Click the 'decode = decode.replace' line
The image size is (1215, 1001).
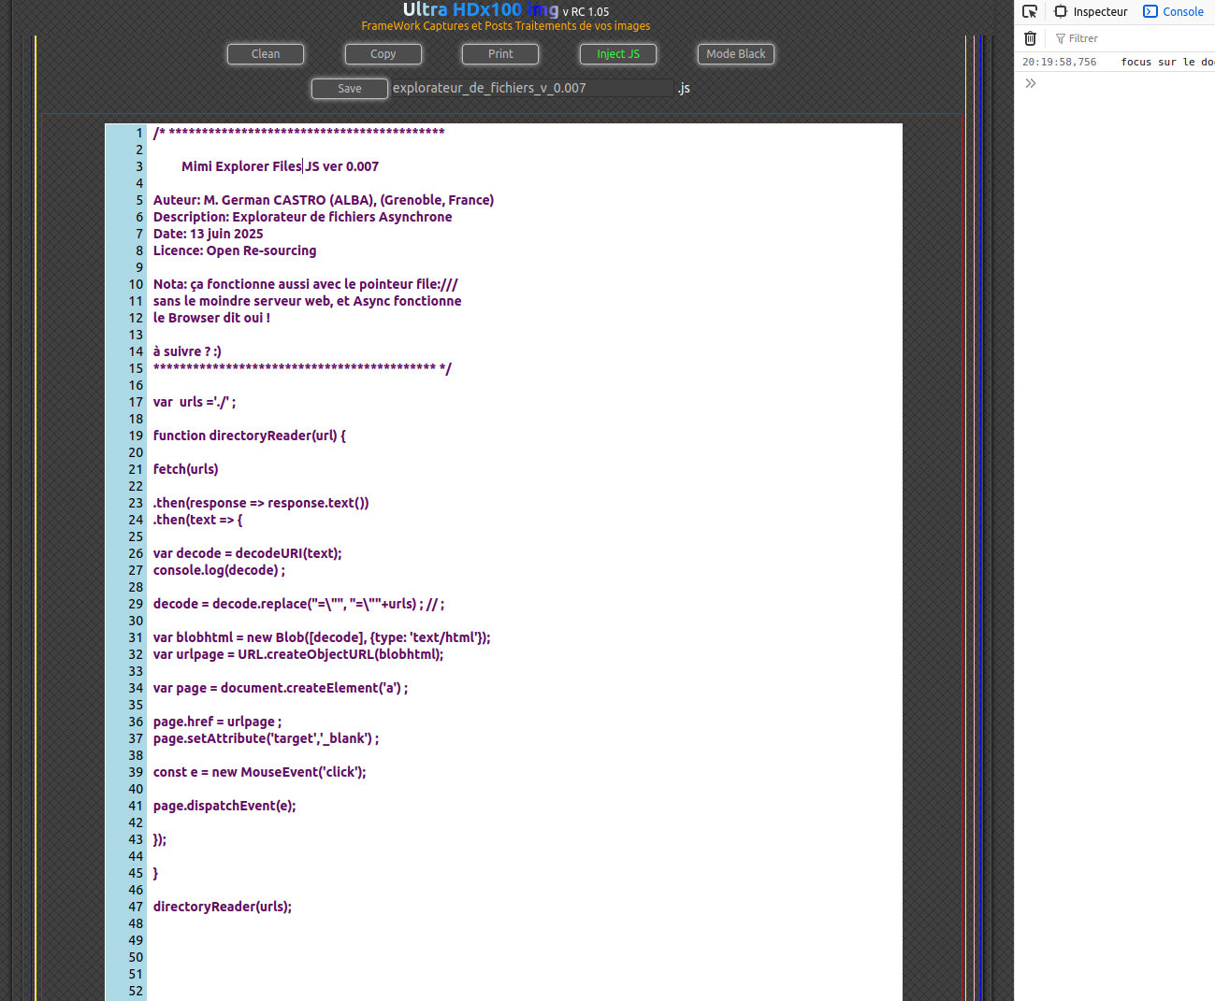[298, 604]
